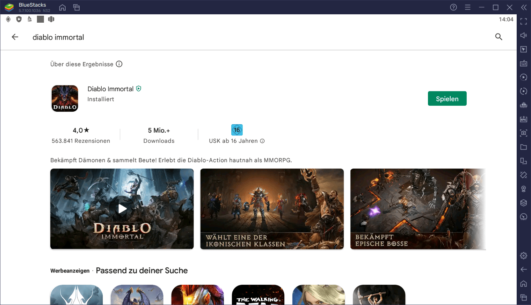The image size is (531, 305).
Task: Open first suggested app with winged emblem
Action: [x=77, y=295]
